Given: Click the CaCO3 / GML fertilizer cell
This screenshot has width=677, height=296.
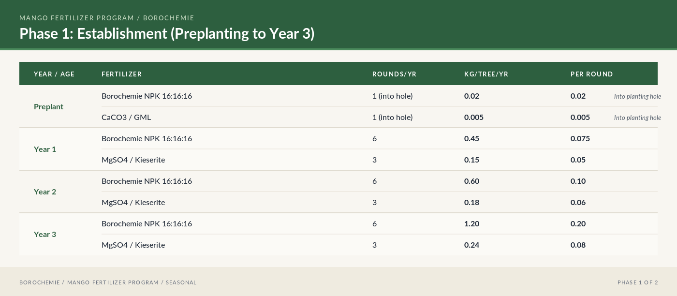Looking at the screenshot, I should [126, 117].
